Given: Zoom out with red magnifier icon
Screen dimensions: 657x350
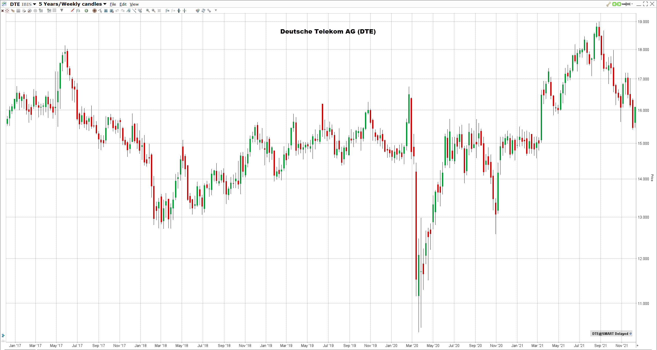Looking at the screenshot, I should 153,11.
